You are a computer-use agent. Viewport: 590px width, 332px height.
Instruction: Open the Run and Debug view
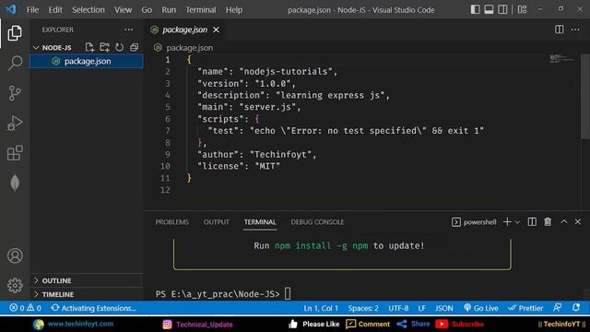(15, 123)
